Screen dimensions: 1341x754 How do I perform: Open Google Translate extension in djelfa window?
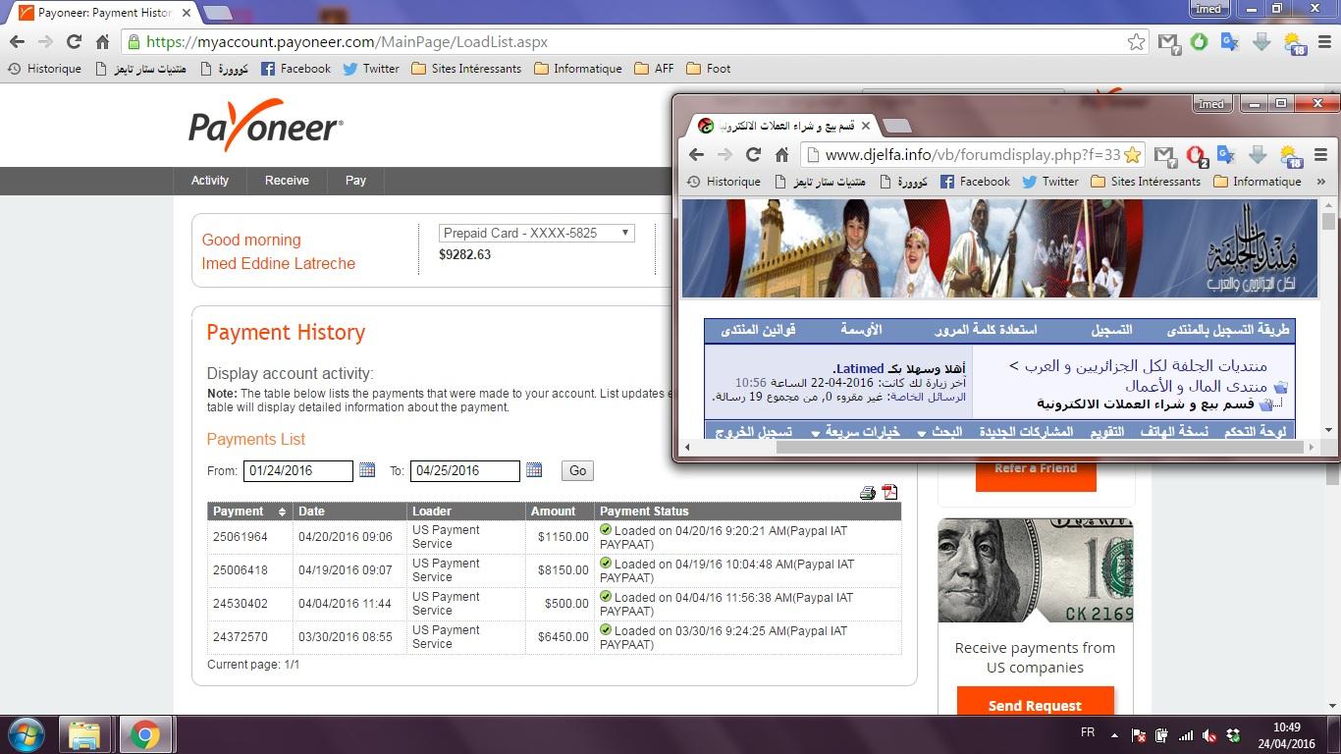(x=1225, y=154)
